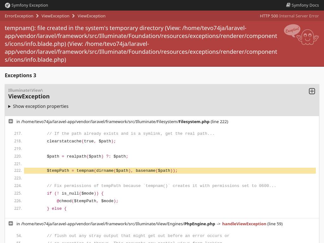This screenshot has width=324, height=243.
Task: Click code line 218 clearstatcache
Action: (x=81, y=141)
